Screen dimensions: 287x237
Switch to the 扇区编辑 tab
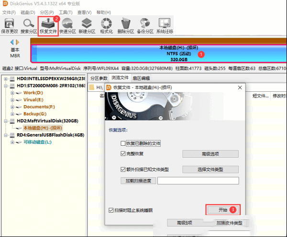(x=141, y=78)
